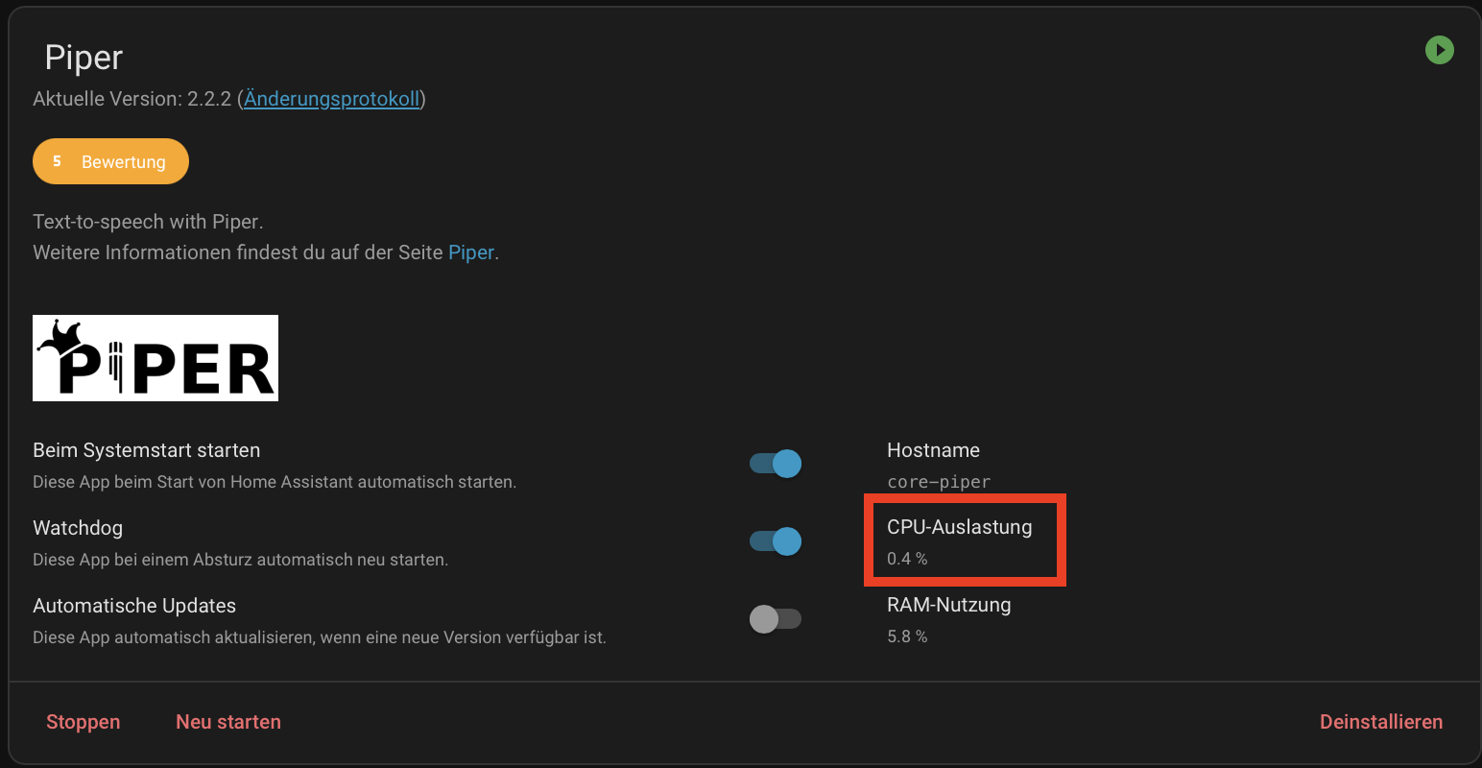1482x768 pixels.
Task: Click the RAM-Nutzung 5.8 % value
Action: click(907, 636)
